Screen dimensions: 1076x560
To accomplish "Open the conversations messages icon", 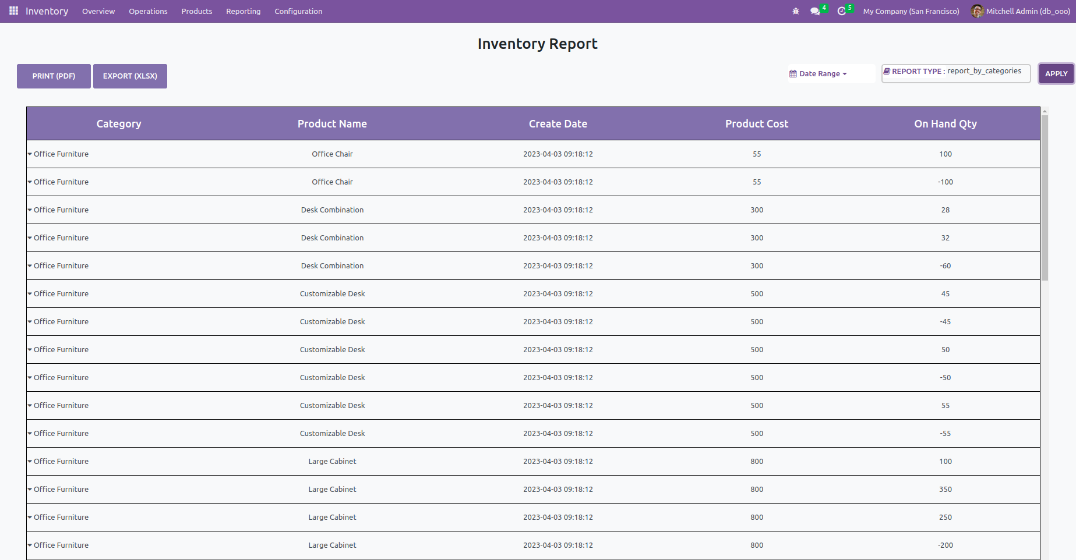I will (x=815, y=11).
